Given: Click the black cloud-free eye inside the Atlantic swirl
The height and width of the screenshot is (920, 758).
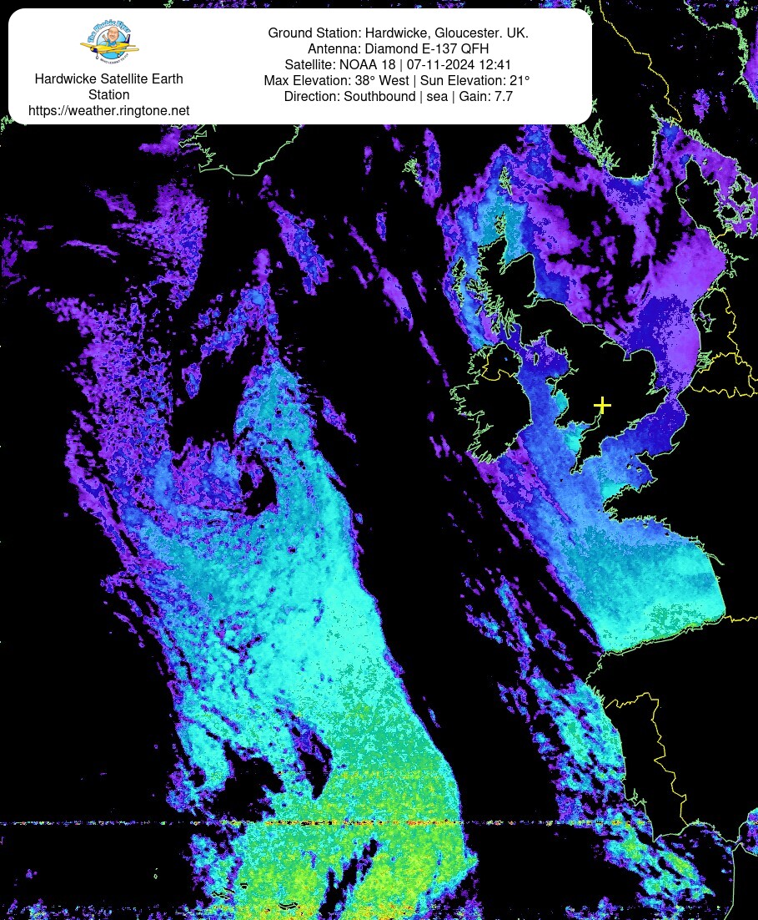Looking at the screenshot, I should [x=265, y=491].
